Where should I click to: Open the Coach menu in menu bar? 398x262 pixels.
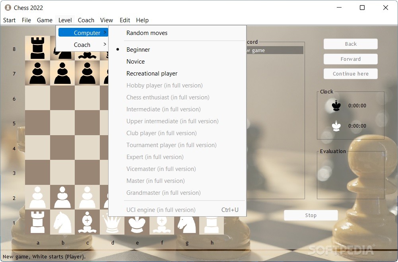click(x=86, y=20)
